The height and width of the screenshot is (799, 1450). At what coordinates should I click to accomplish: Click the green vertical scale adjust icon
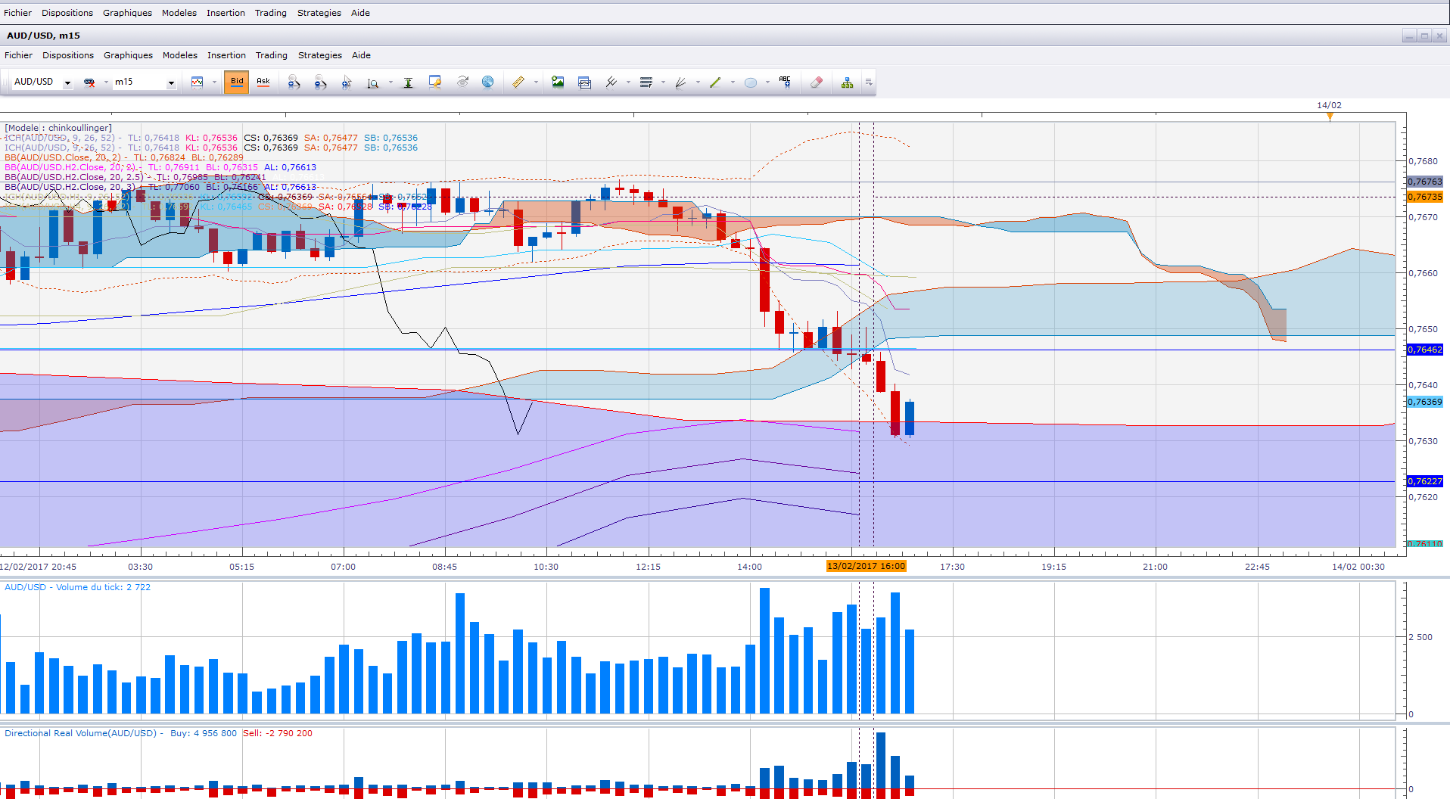click(x=408, y=82)
